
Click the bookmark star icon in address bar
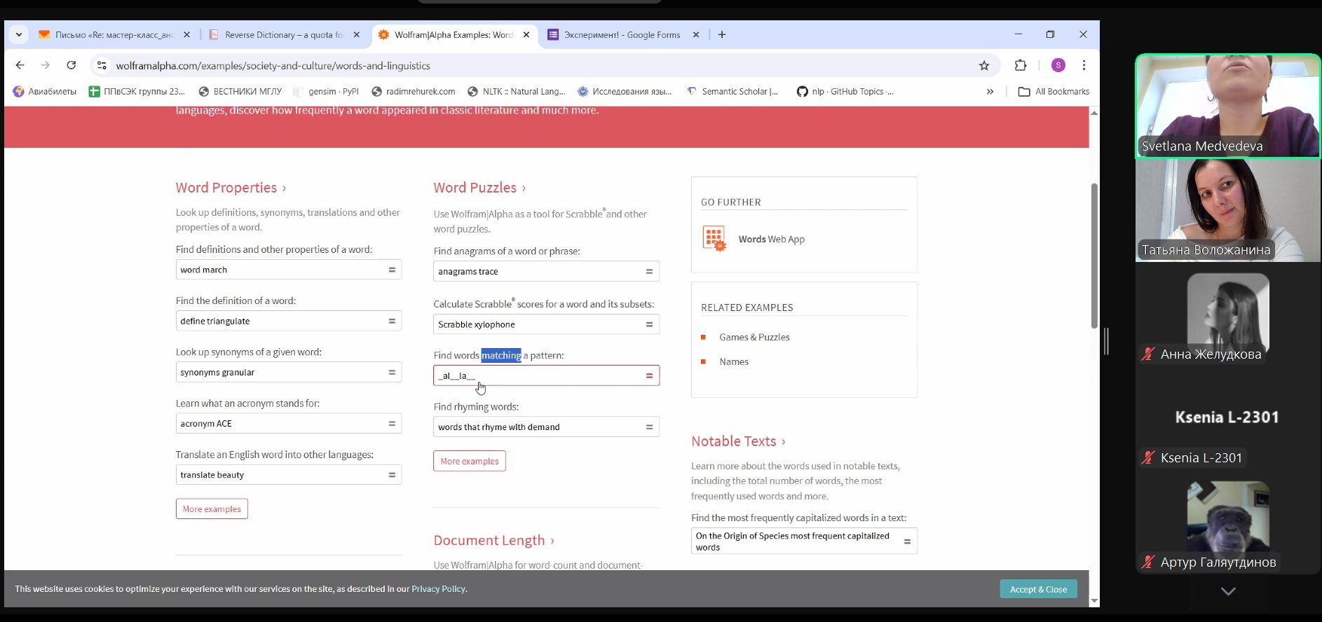tap(984, 65)
